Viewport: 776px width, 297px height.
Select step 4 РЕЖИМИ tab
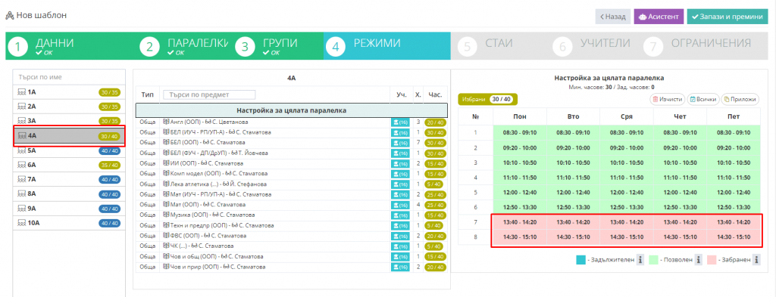(387, 46)
